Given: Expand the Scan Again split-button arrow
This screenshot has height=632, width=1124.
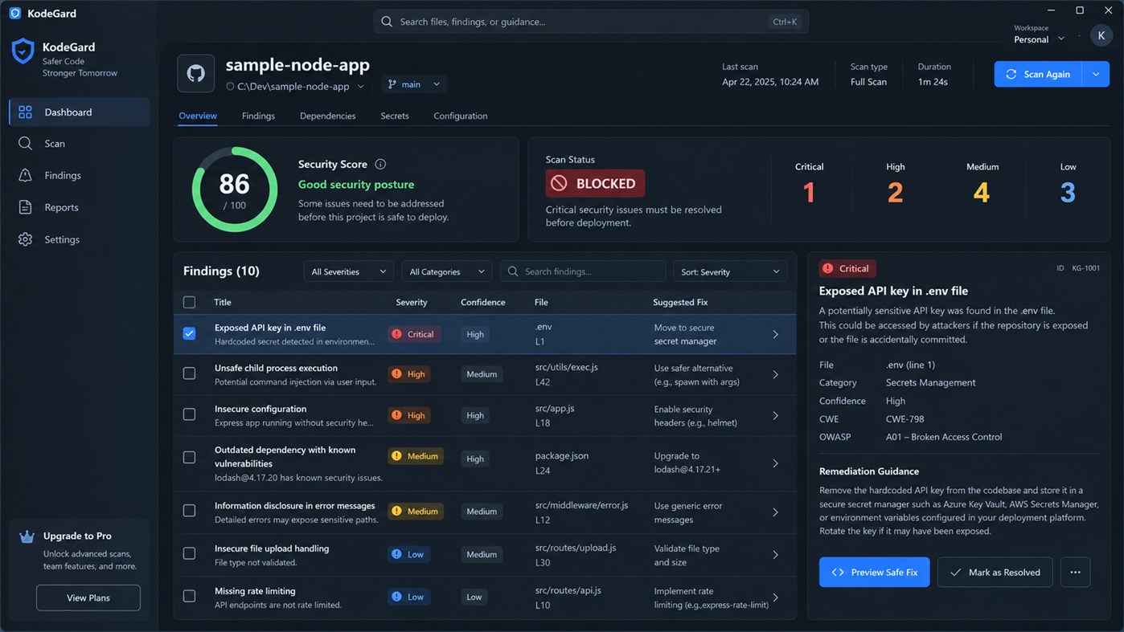Looking at the screenshot, I should 1096,74.
